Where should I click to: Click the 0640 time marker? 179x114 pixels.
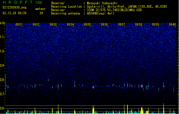click(x=172, y=25)
